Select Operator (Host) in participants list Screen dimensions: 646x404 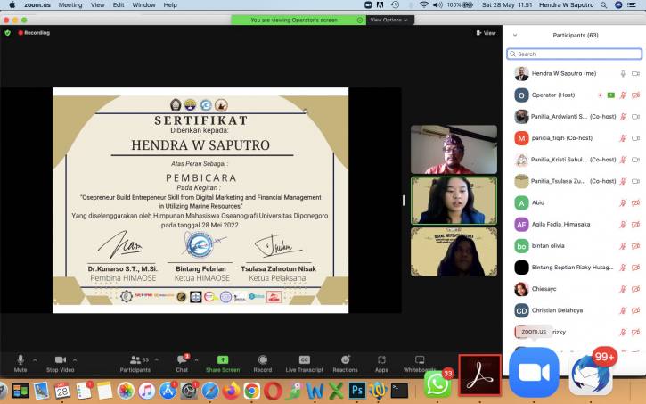(554, 95)
